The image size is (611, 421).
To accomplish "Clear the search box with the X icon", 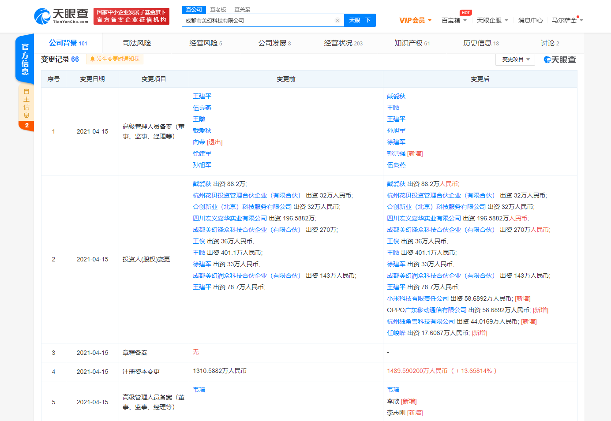I will pos(337,20).
